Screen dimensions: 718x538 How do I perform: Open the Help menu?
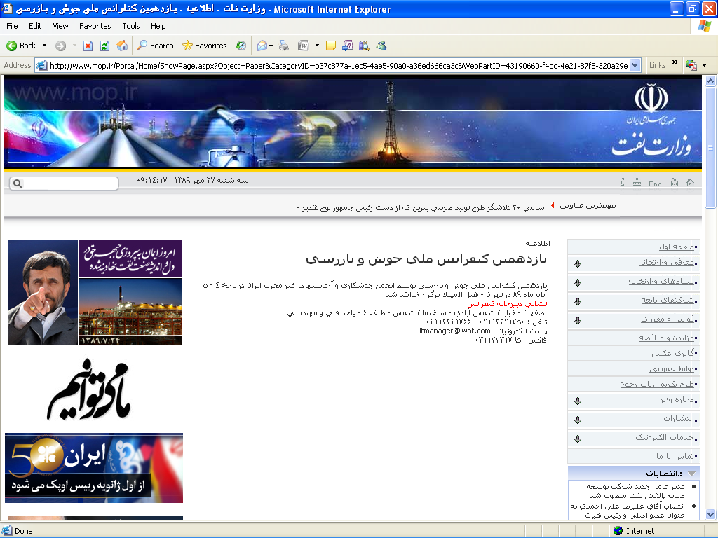158,26
